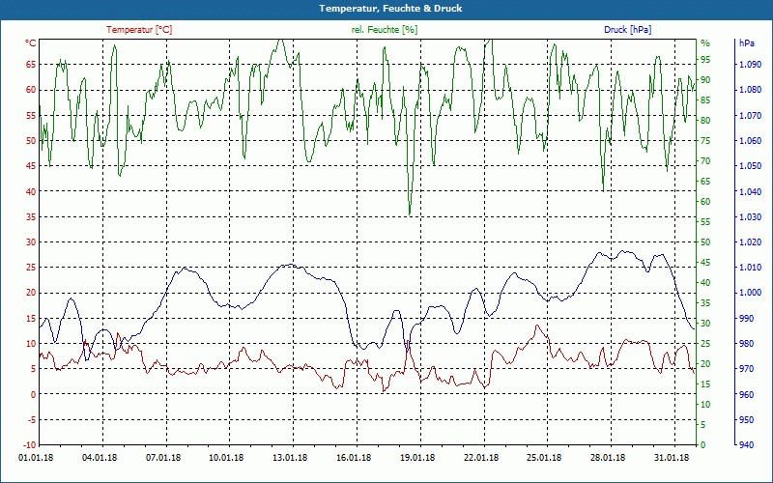Click date label '31.01.18' on the x-axis

[x=672, y=457]
